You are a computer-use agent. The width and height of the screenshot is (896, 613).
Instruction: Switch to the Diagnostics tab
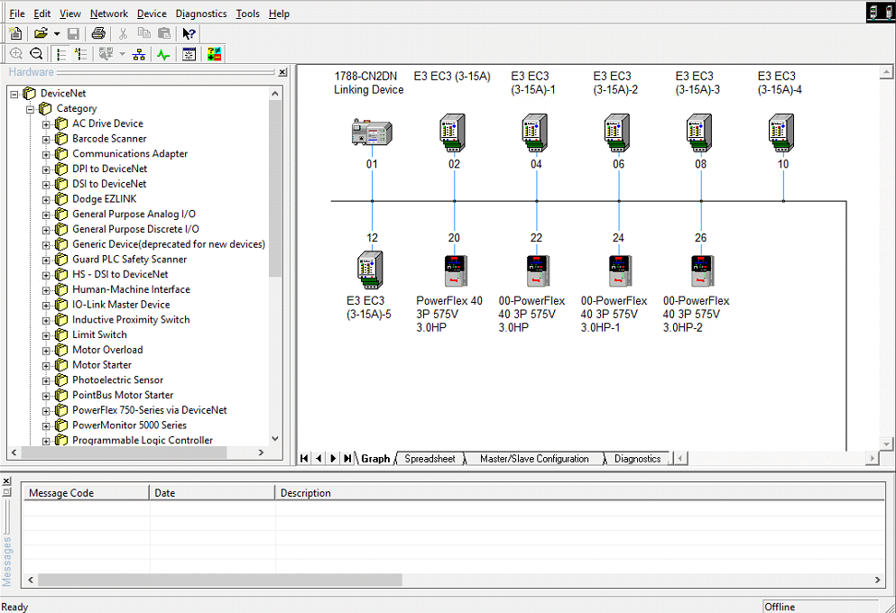[x=637, y=458]
